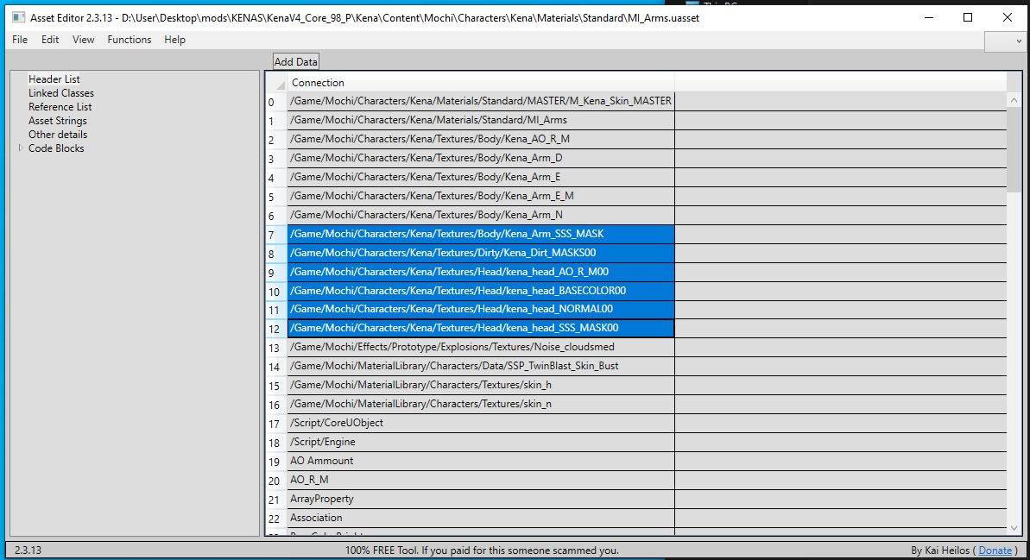Select the M_Kena_Skin_MASTER row
Image resolution: width=1030 pixels, height=560 pixels.
click(481, 101)
